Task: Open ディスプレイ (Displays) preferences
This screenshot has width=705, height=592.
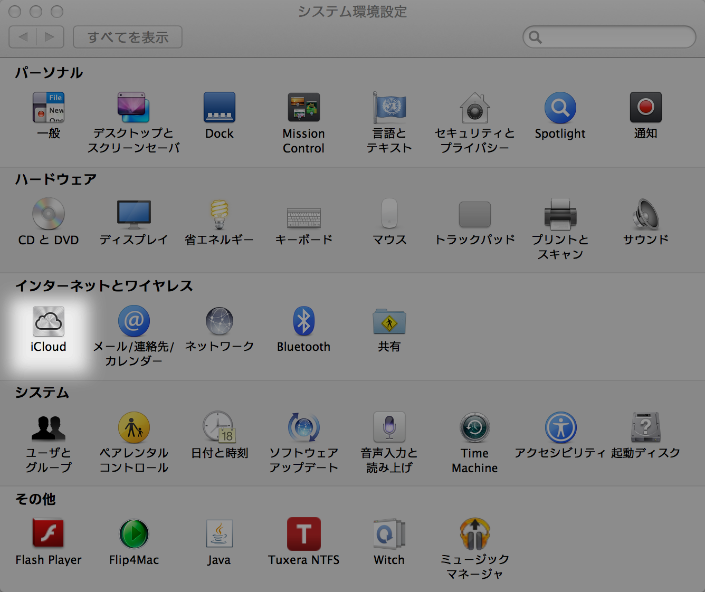Action: point(134,214)
